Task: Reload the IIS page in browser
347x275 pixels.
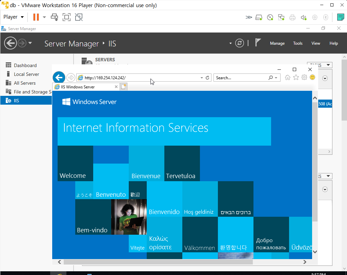Action: click(x=207, y=78)
